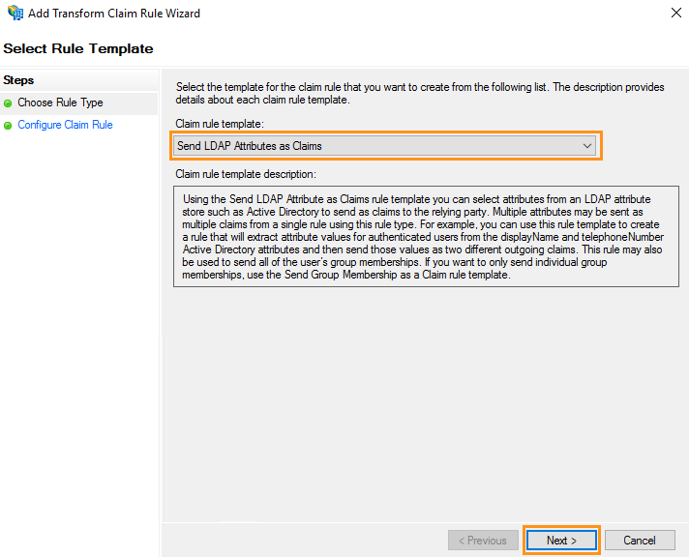Click the Steps header in the sidebar

18,80
